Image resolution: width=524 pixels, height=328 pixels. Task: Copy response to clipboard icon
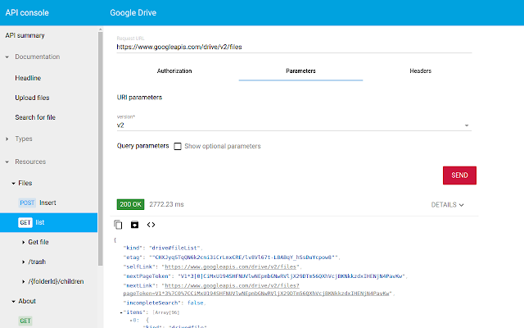click(118, 225)
